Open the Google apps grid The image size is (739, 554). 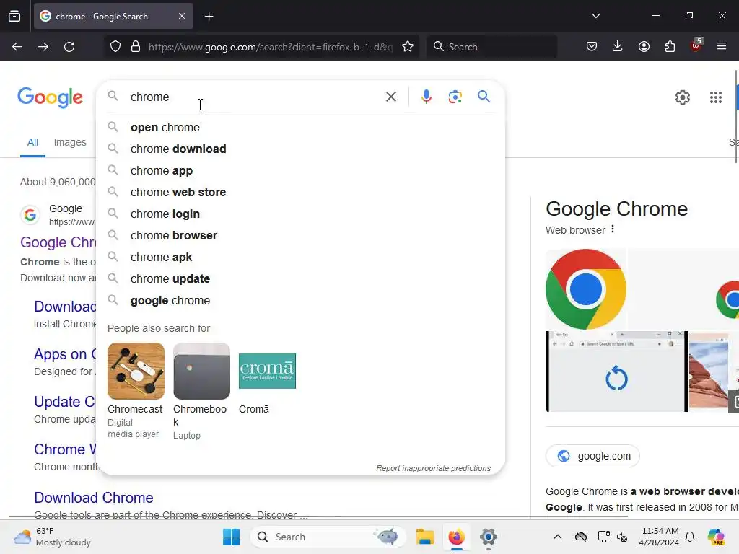715,97
